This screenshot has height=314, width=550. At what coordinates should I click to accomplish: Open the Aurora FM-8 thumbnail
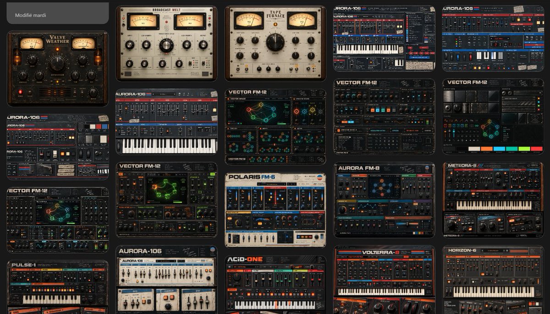tap(384, 200)
